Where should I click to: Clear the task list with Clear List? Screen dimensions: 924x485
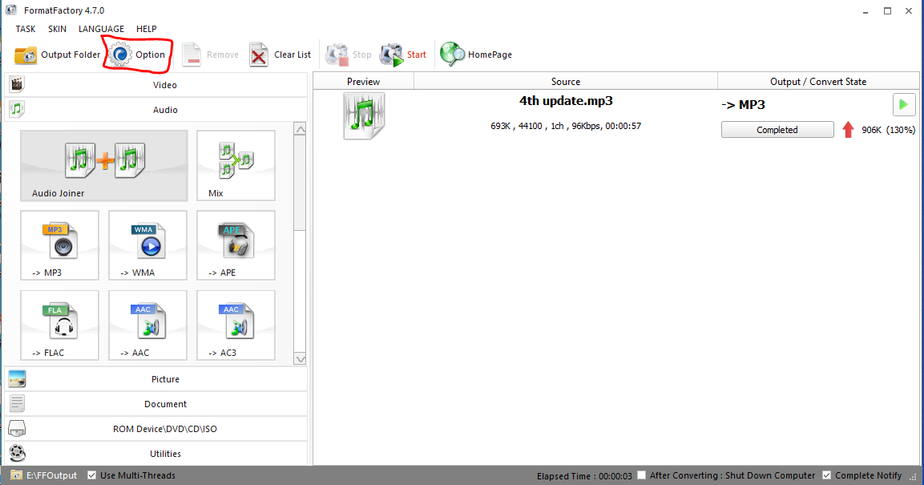pyautogui.click(x=280, y=55)
